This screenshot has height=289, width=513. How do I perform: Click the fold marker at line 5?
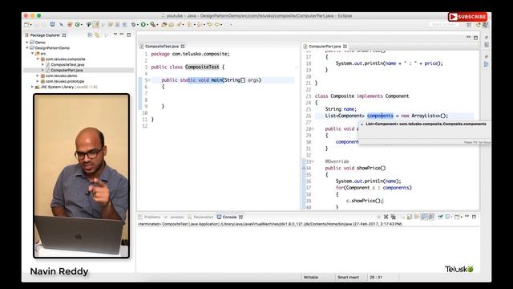tap(149, 80)
